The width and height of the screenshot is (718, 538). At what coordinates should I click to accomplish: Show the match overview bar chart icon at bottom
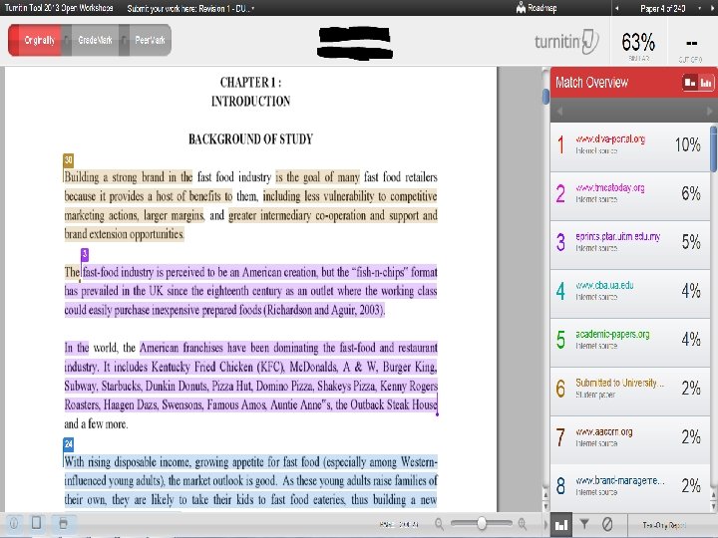[x=560, y=525]
